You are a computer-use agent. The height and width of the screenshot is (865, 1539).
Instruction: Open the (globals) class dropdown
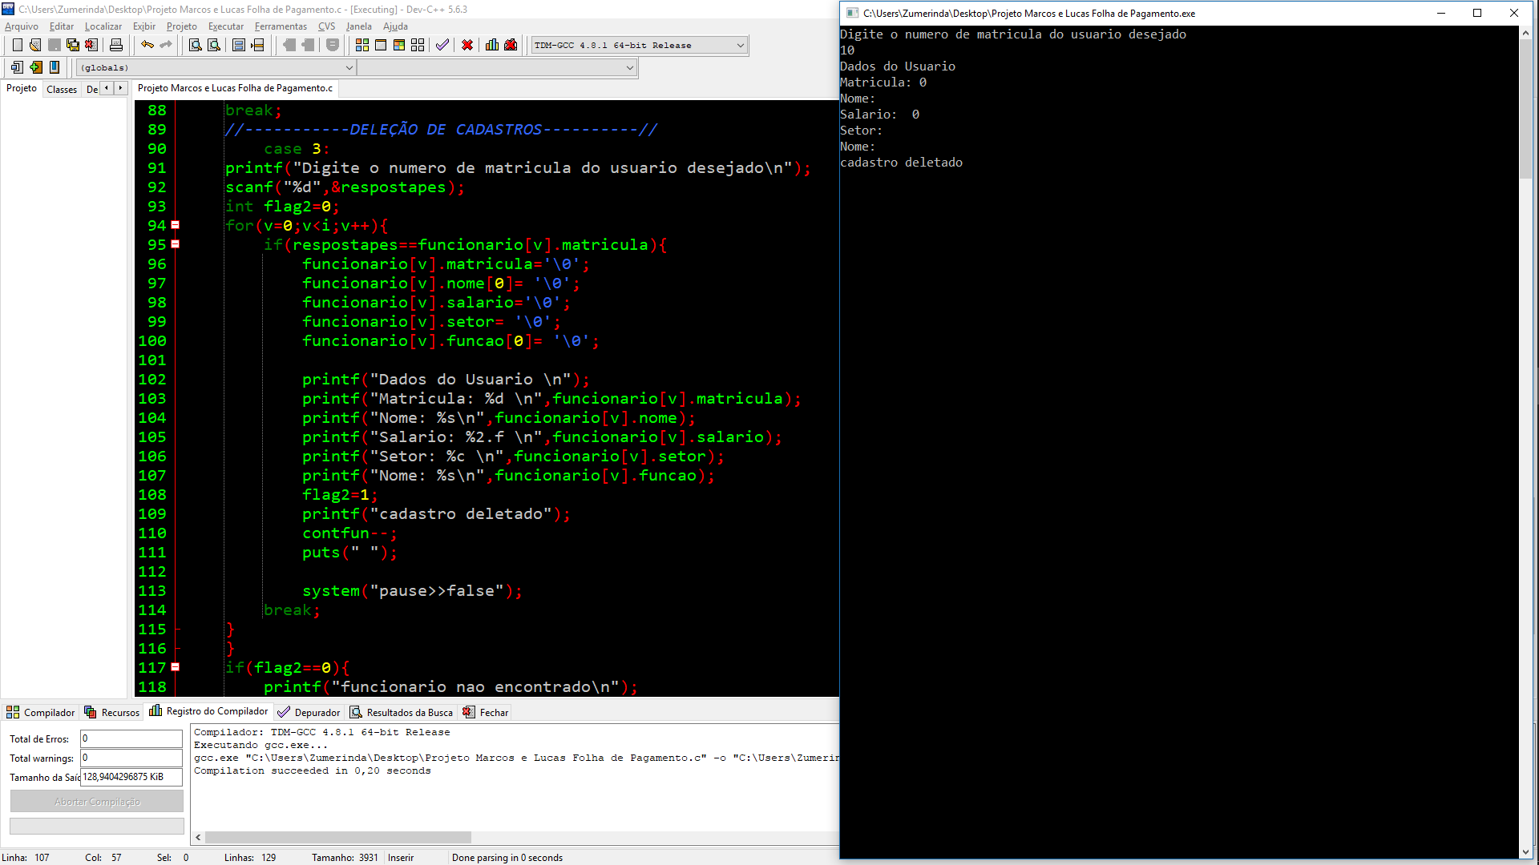pos(216,68)
